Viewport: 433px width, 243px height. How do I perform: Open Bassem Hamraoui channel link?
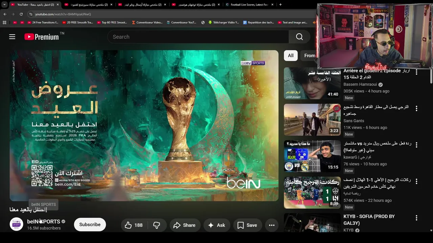coord(360,84)
